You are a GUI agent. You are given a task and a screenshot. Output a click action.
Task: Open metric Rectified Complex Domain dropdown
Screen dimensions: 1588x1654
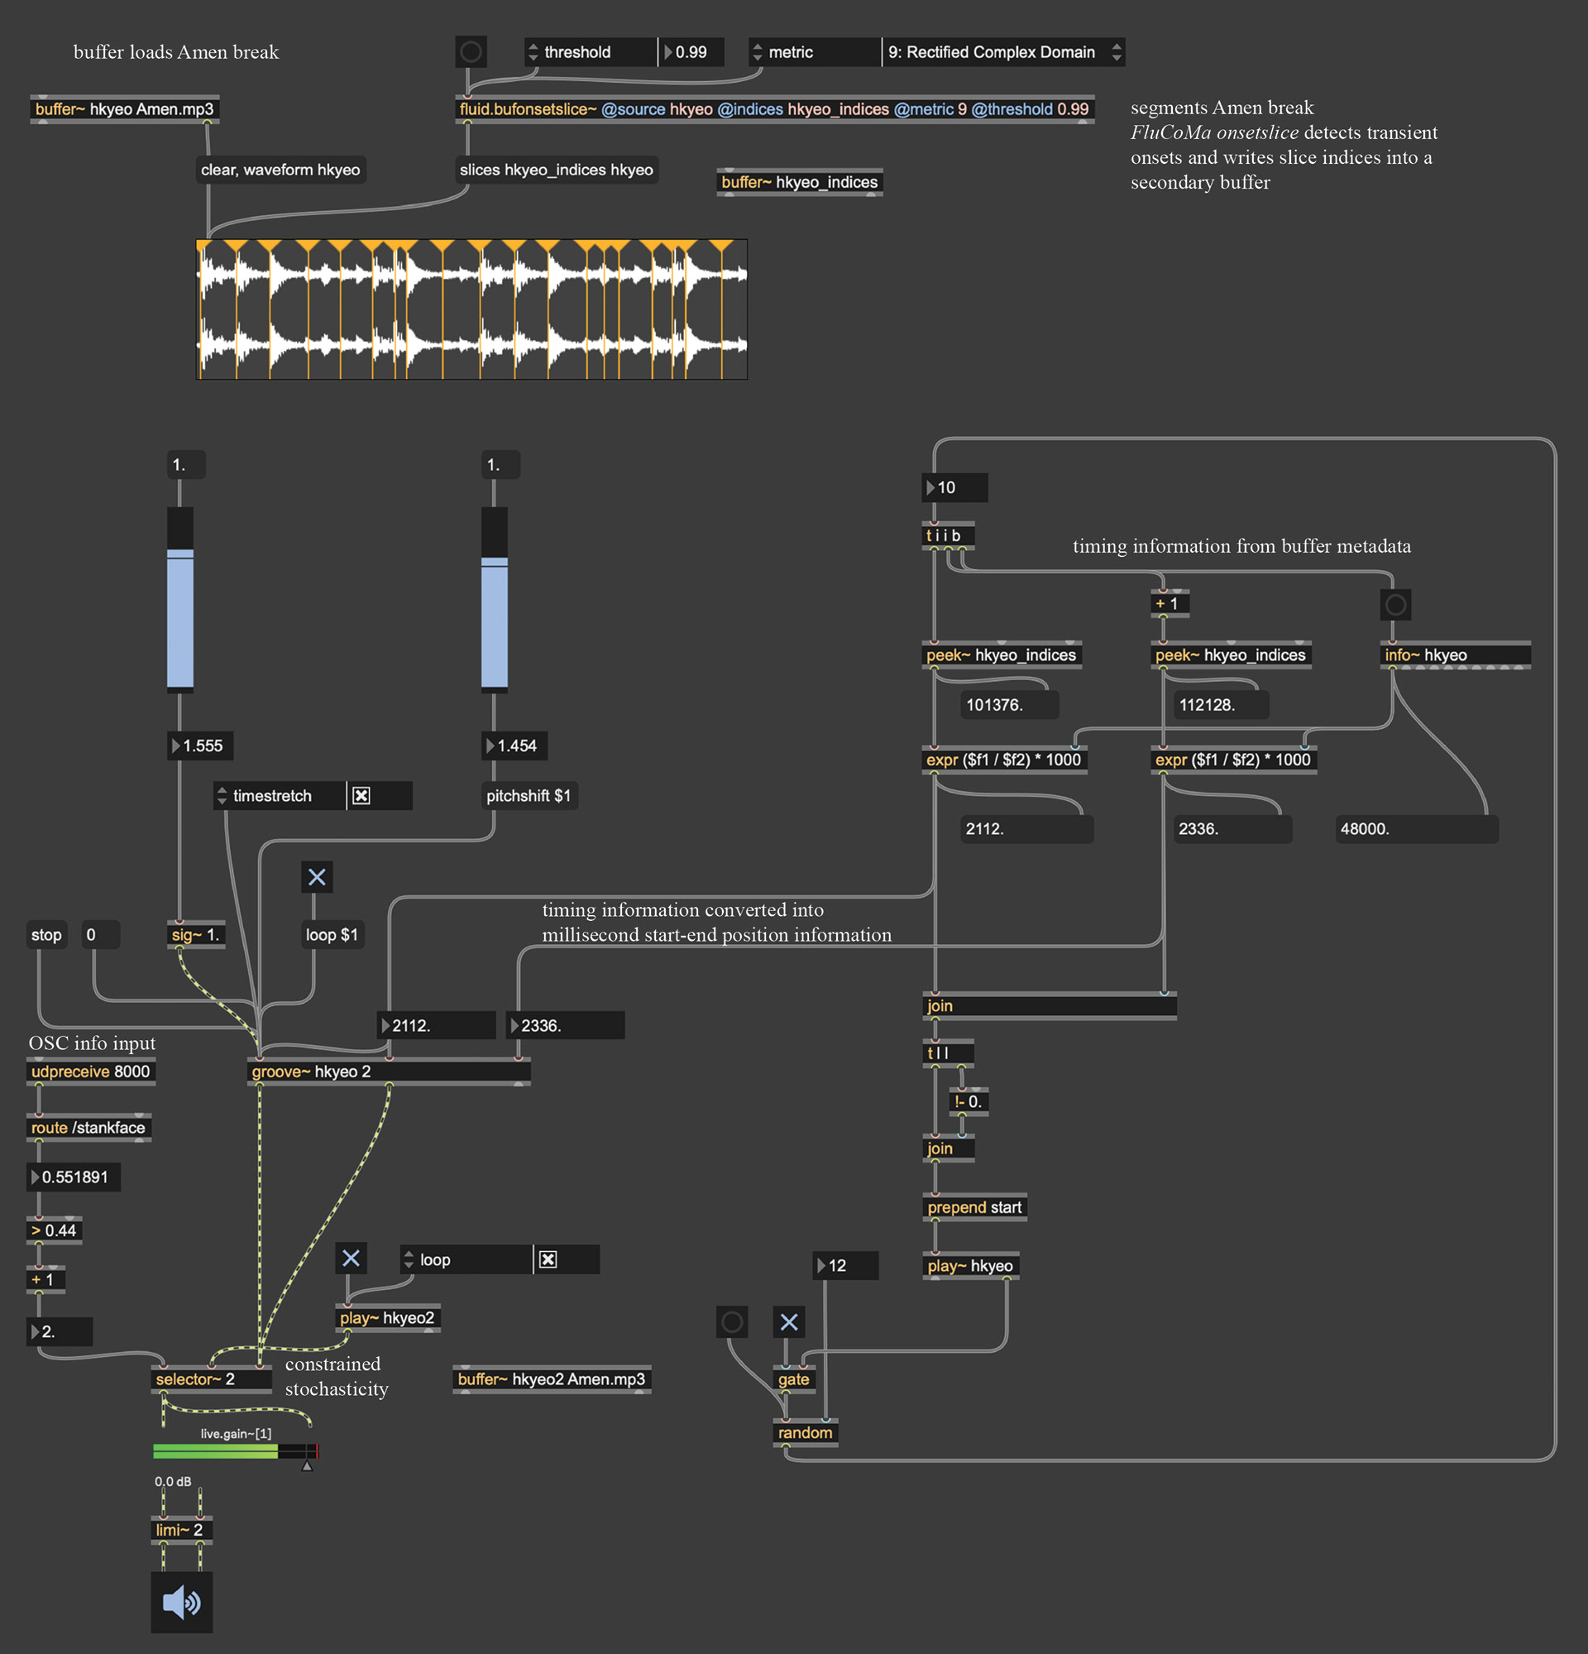point(1002,52)
